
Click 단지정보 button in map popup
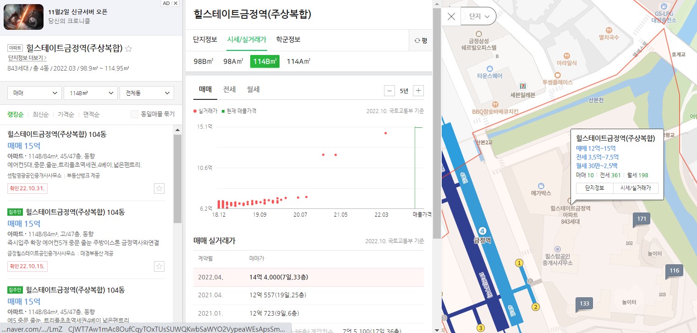pos(595,188)
